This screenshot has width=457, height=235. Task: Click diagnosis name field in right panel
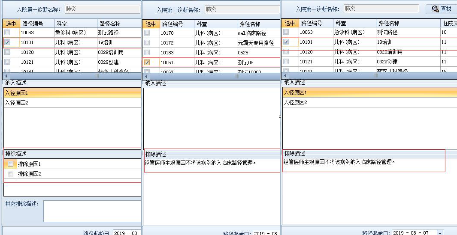pos(381,9)
